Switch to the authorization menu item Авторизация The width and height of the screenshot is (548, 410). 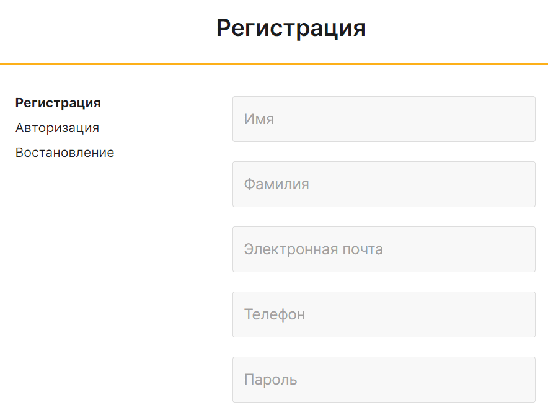[x=57, y=128]
